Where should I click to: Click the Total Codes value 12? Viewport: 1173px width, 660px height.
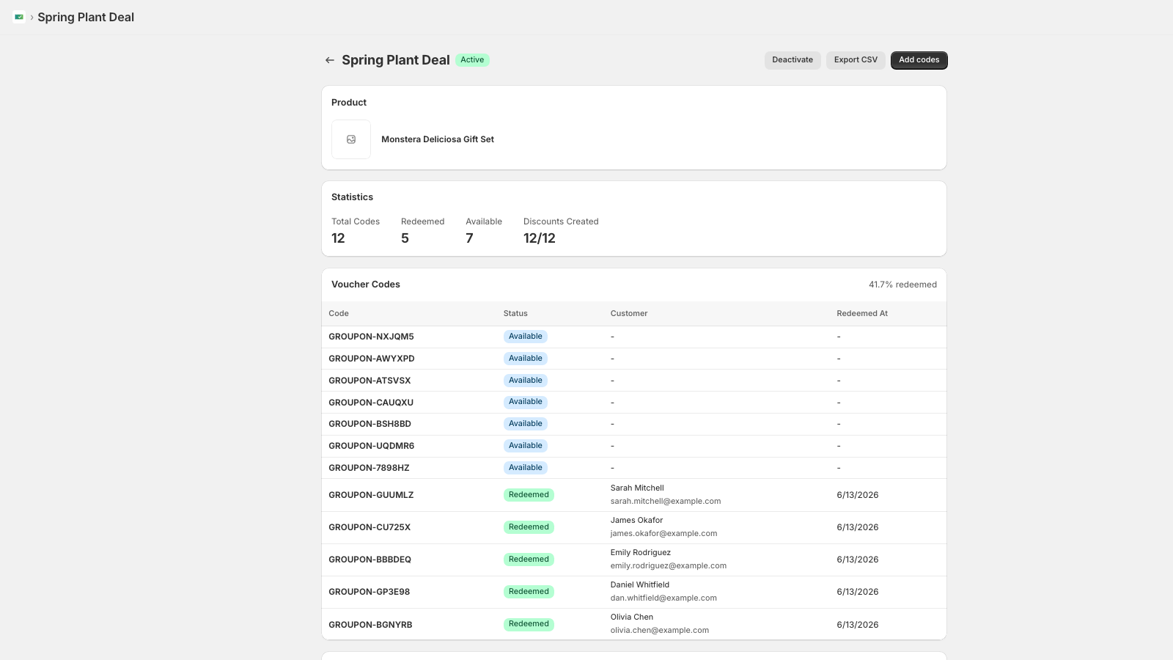338,238
